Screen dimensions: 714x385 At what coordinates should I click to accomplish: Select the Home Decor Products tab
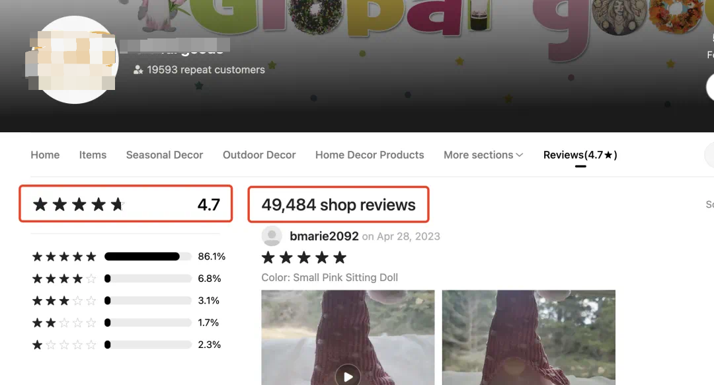tap(370, 155)
